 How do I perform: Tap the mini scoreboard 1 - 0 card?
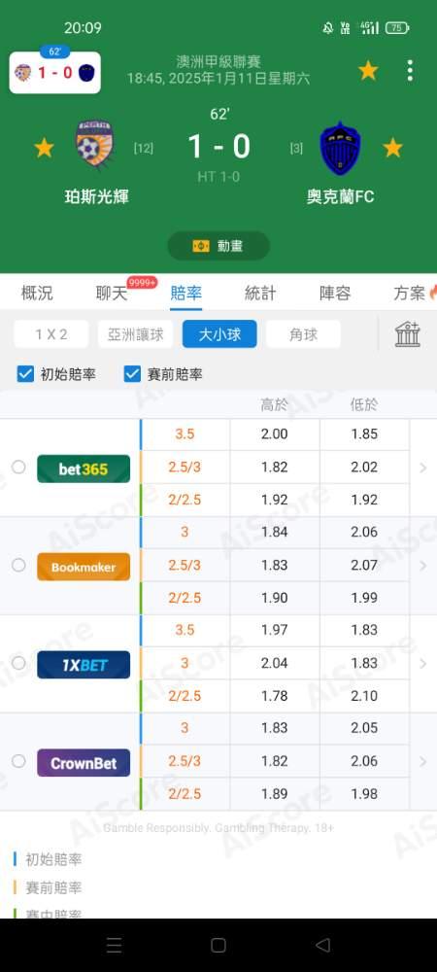(55, 73)
